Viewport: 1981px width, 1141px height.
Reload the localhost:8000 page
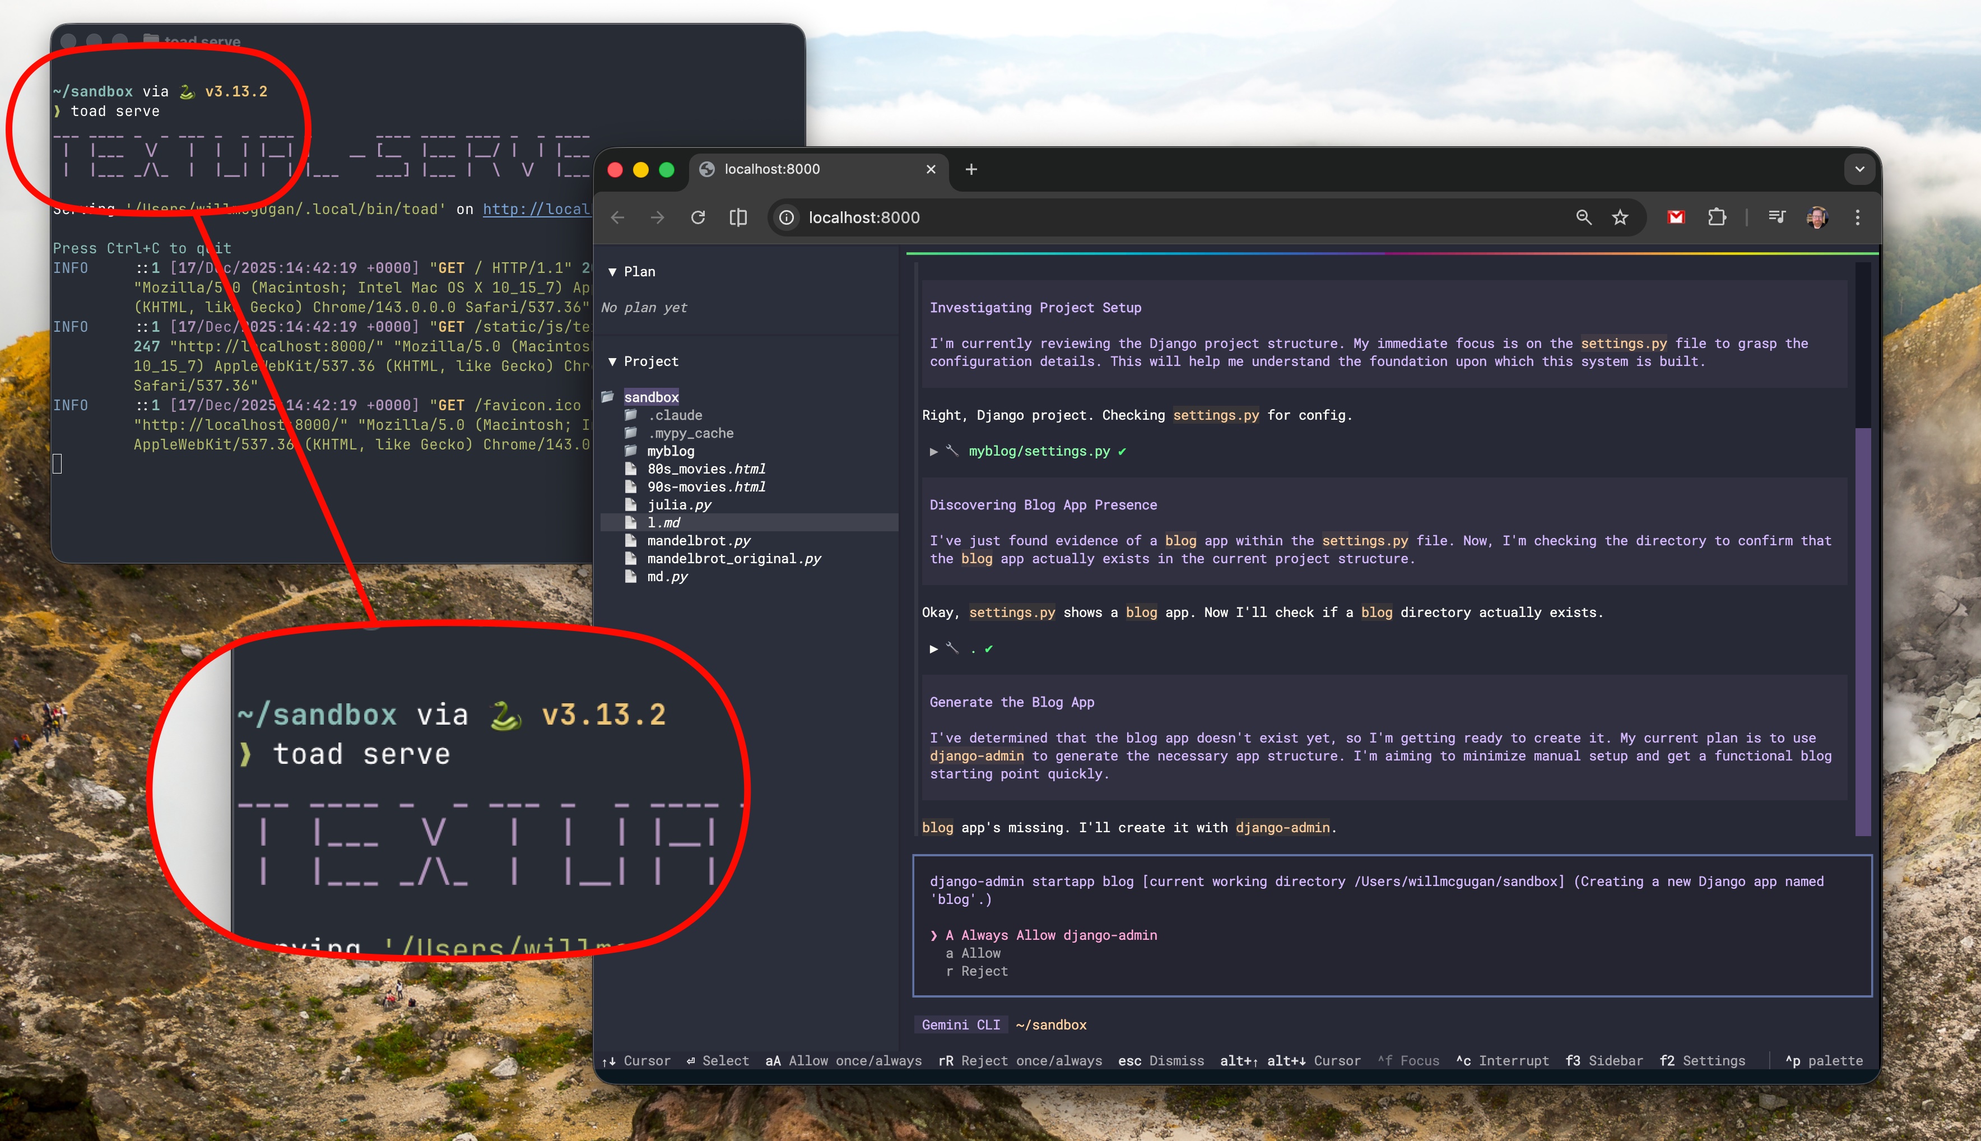click(x=698, y=217)
